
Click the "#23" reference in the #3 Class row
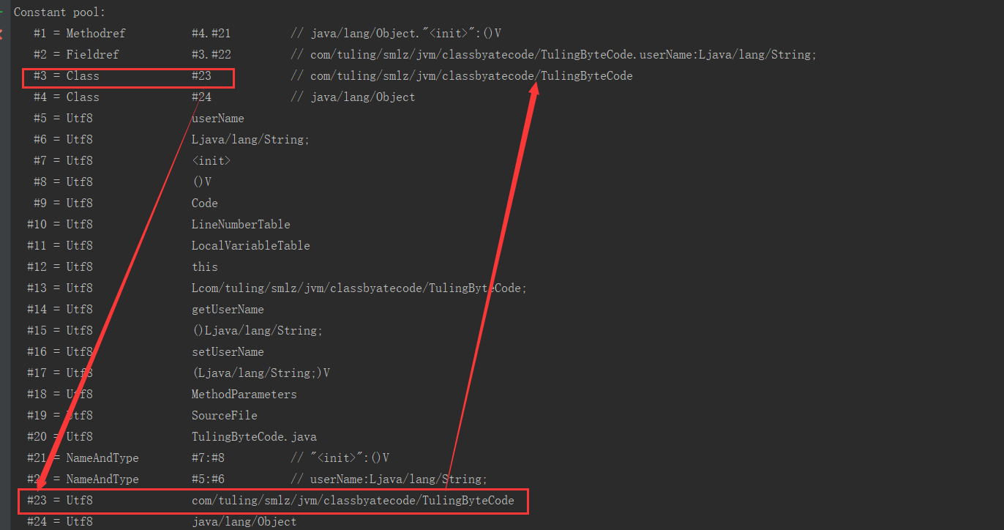tap(201, 75)
